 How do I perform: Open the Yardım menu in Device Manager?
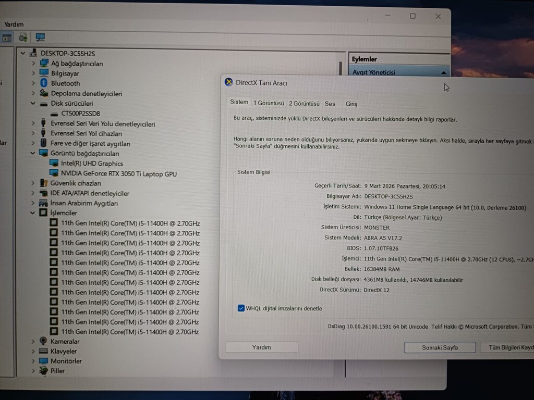tap(14, 24)
